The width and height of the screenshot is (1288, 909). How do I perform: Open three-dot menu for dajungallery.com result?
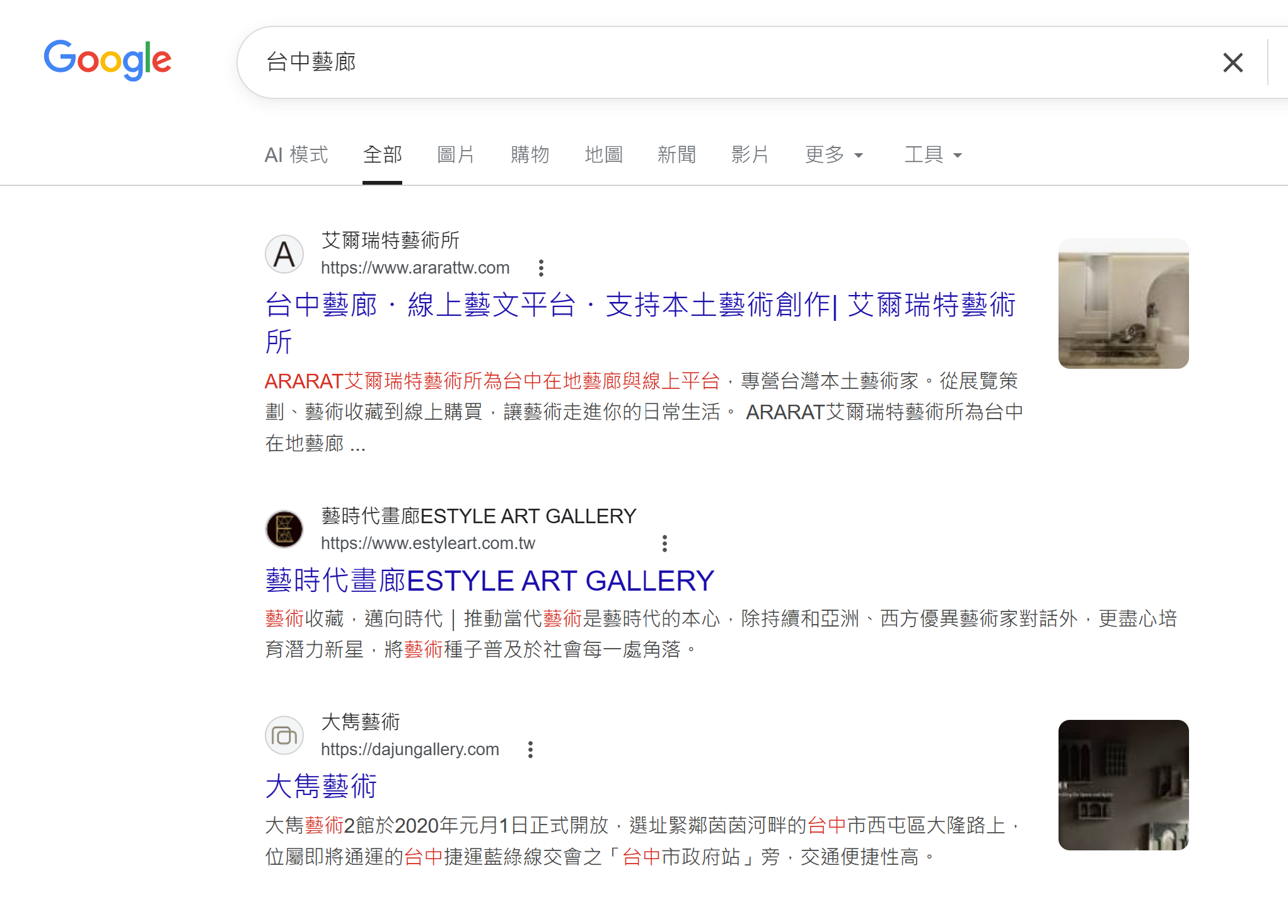coord(530,750)
